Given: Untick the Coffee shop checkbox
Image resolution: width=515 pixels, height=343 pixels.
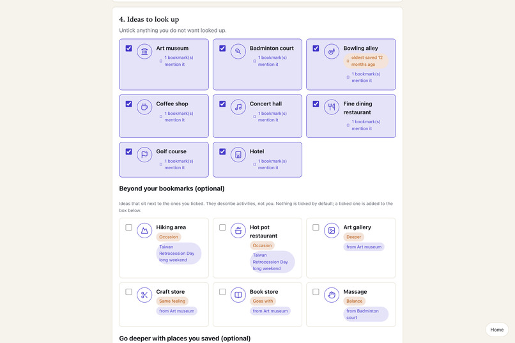Looking at the screenshot, I should point(129,103).
